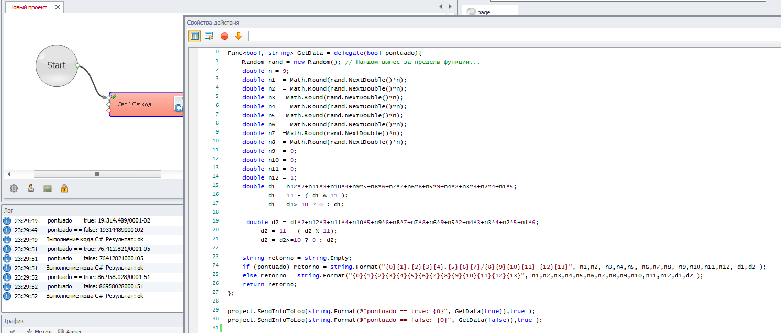Switch to the 'Новый проект' tab
Image resolution: width=781 pixels, height=333 pixels.
28,7
